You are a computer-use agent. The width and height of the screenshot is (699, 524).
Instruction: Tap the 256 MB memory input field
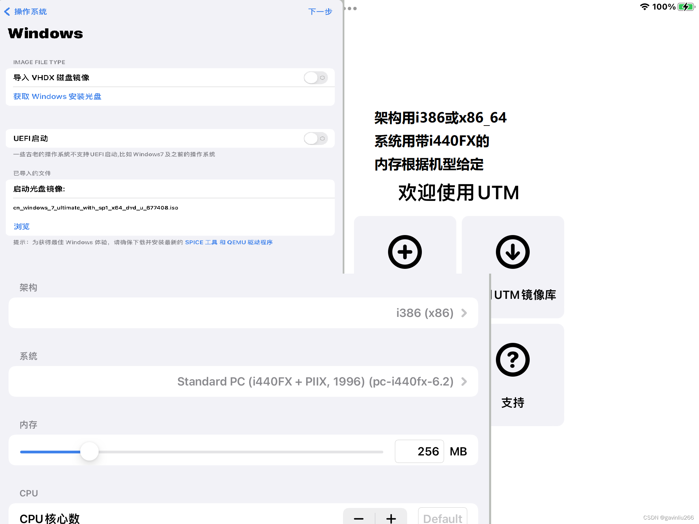(419, 451)
